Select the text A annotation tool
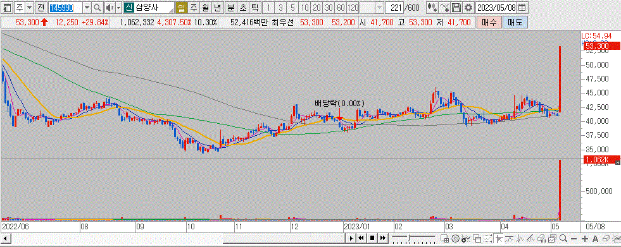Viewport: 621px width, 247px height. pyautogui.click(x=595, y=238)
